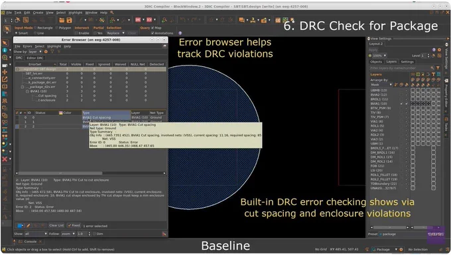Click the ruler tool icon in left sidebar

click(x=5, y=65)
